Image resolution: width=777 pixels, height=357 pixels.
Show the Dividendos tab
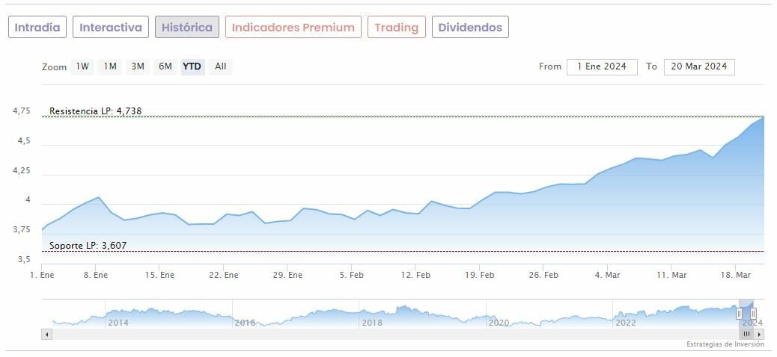point(470,28)
